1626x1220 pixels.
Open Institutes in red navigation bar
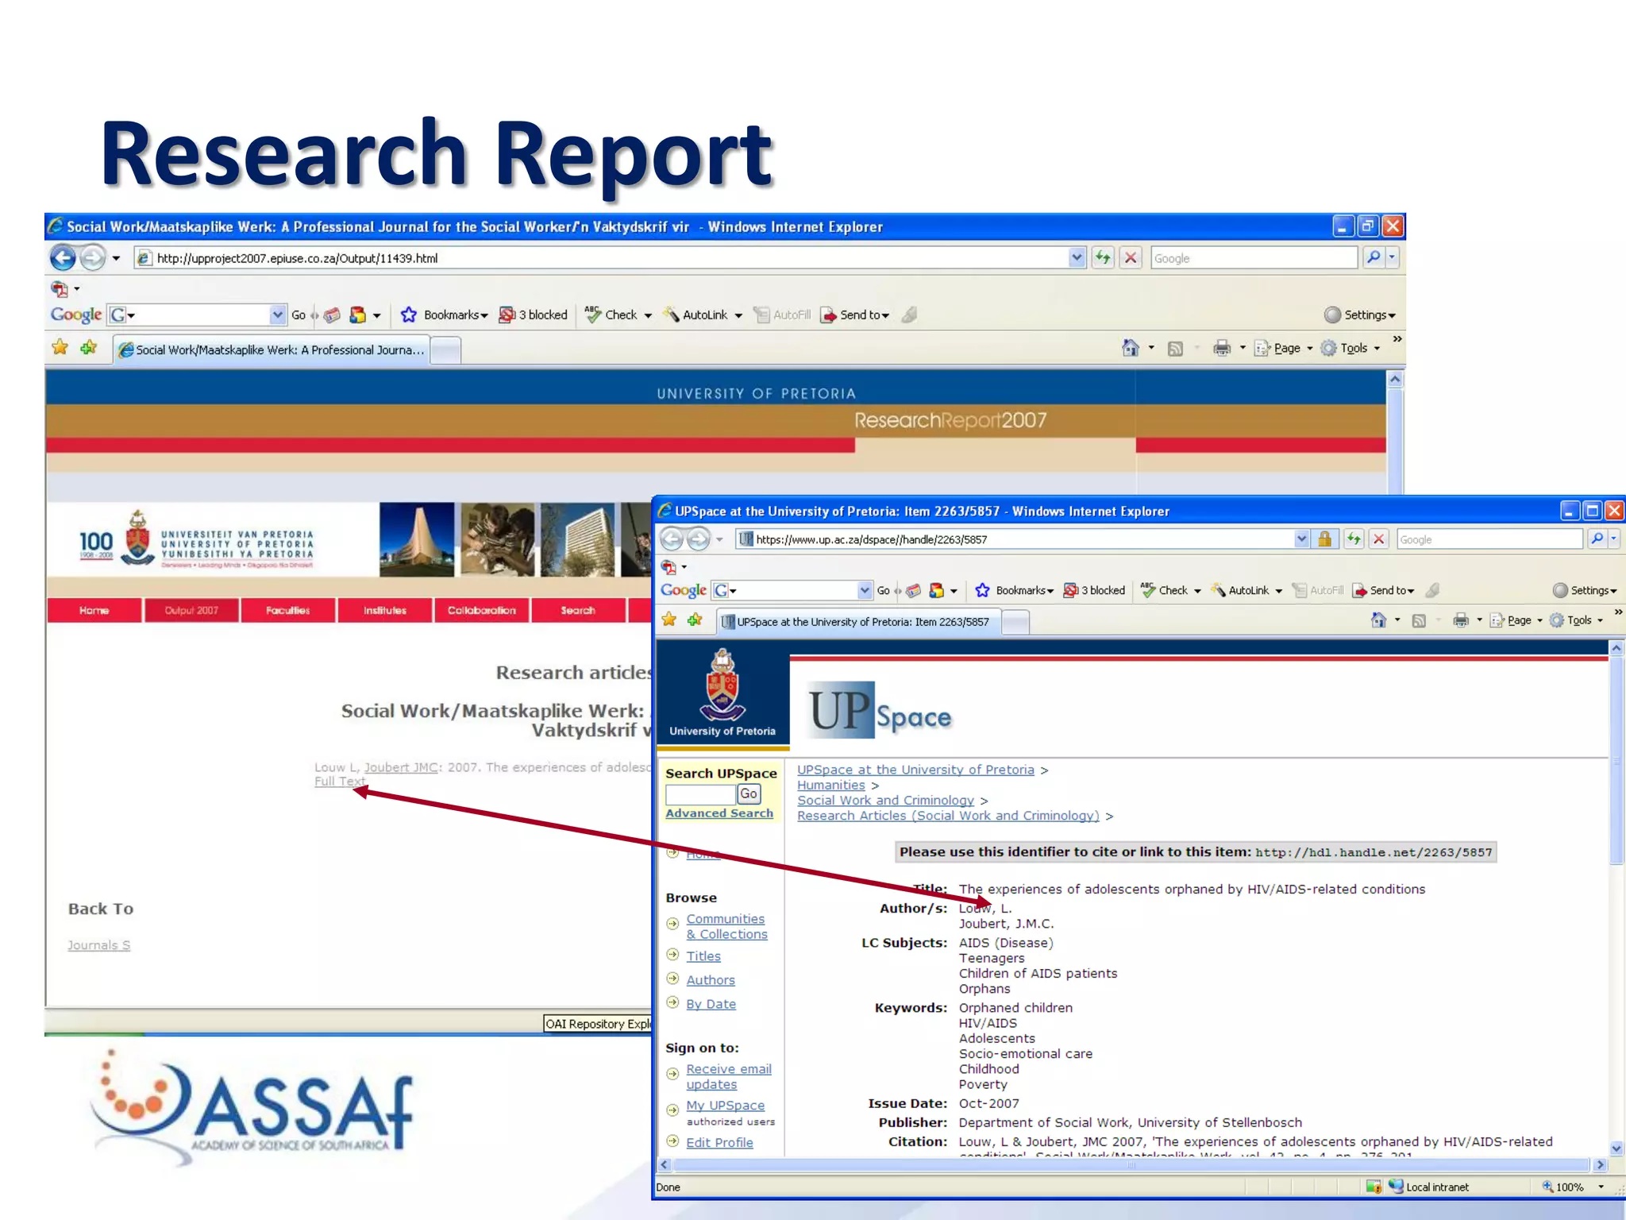click(385, 610)
